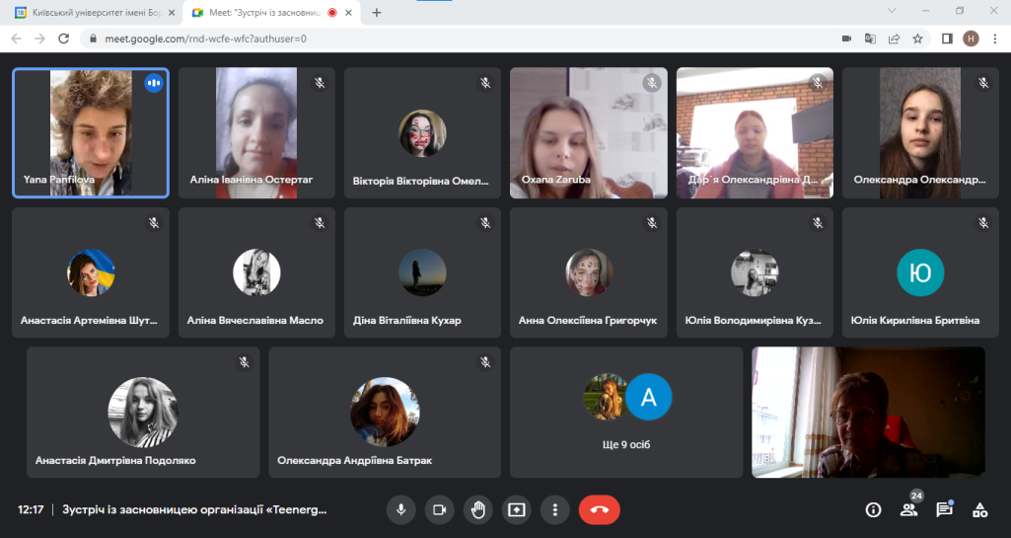Click the name label Анастасія Дмитрівна Подоляко
1011x538 pixels.
[x=115, y=461]
